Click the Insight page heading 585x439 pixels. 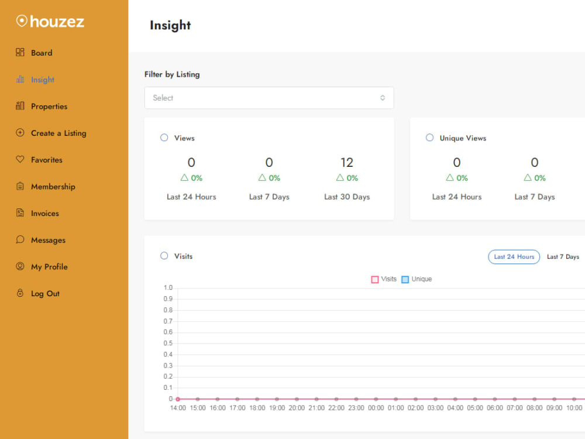[170, 25]
